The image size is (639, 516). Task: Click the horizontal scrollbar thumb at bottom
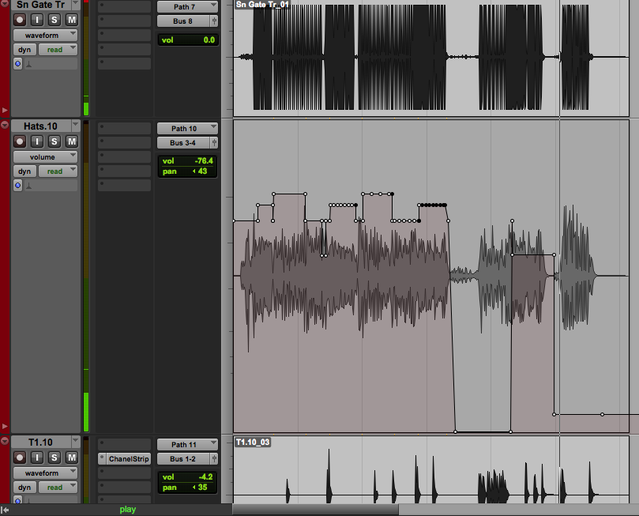click(315, 510)
